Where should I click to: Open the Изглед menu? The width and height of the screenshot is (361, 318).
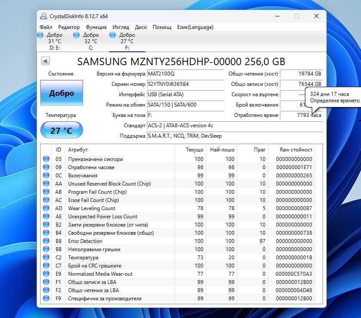(121, 27)
